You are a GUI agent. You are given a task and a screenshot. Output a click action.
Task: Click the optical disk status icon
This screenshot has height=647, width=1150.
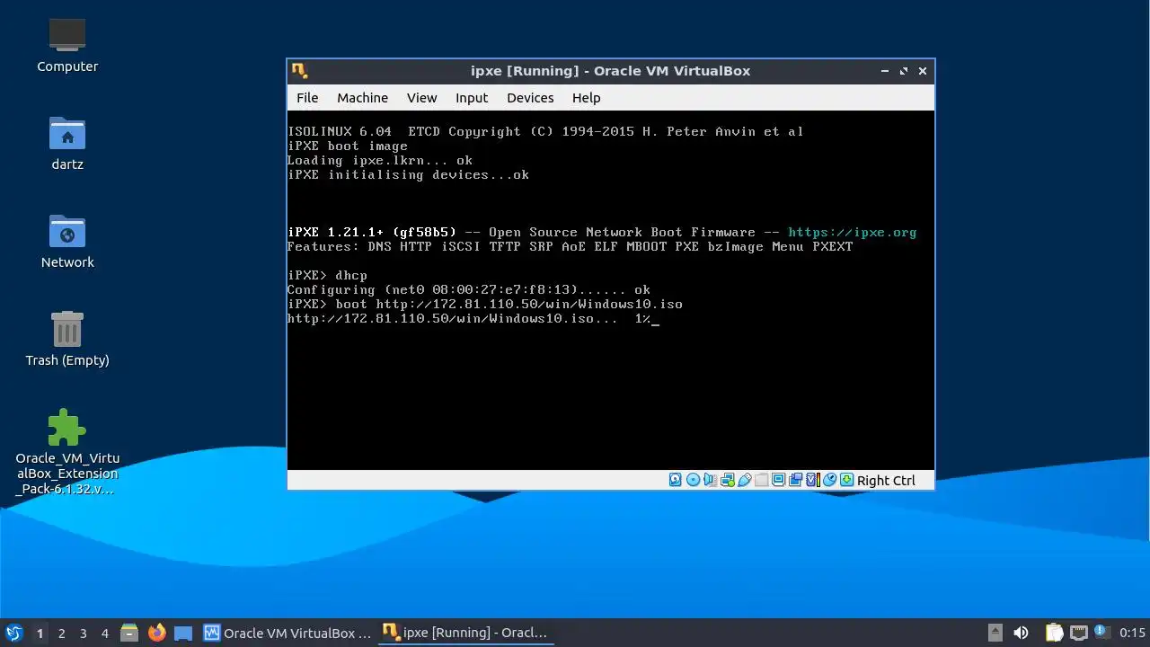coord(694,480)
